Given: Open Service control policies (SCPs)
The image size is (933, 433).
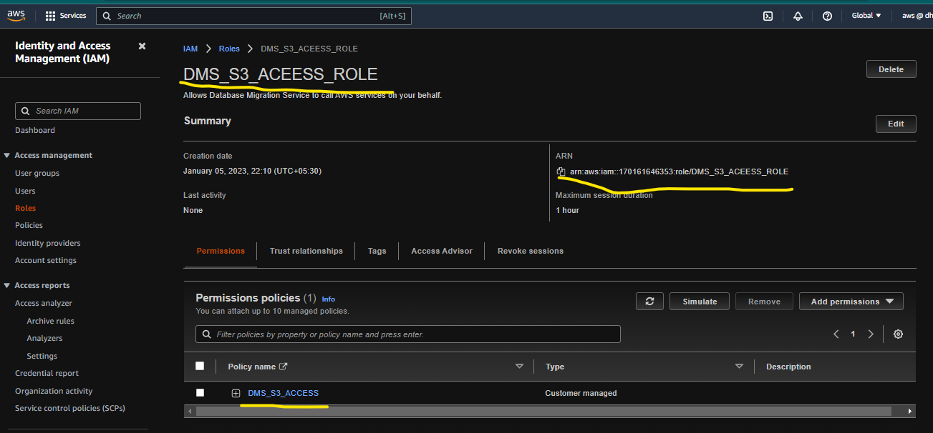Looking at the screenshot, I should click(70, 408).
